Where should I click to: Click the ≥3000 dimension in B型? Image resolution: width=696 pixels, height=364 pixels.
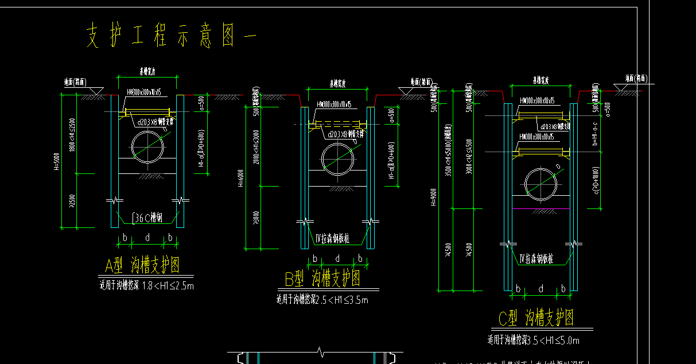tap(256, 219)
